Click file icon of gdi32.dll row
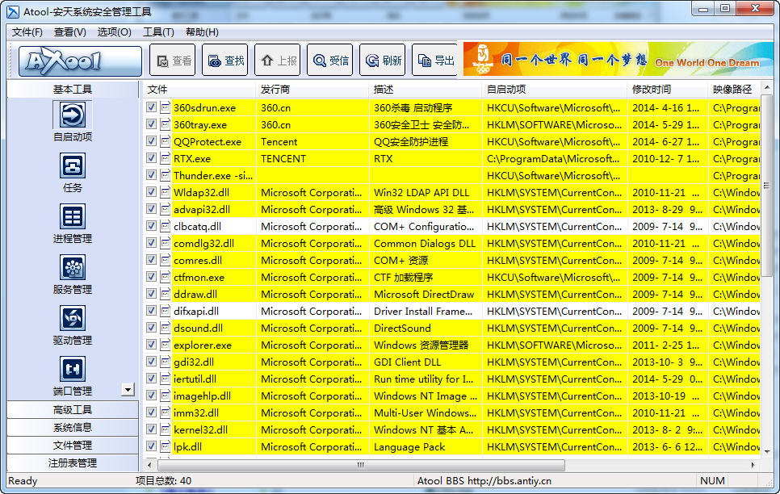 point(166,362)
